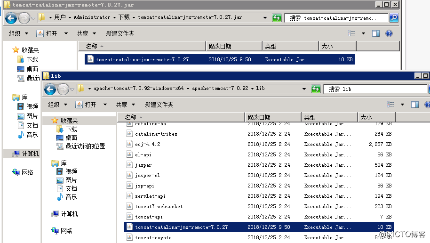The height and width of the screenshot is (243, 430).
Task: Open 共享 dropdown in the lib window
Action: pyautogui.click(x=126, y=105)
